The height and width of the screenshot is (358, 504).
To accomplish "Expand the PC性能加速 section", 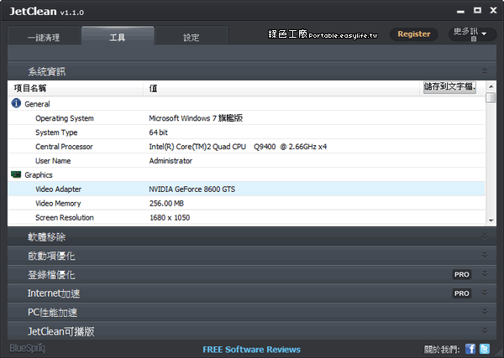I will 484,313.
